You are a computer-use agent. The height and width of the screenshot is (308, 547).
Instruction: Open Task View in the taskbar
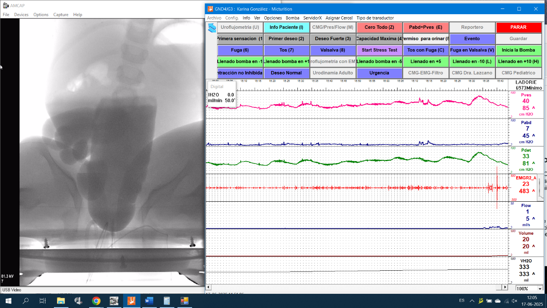43,301
